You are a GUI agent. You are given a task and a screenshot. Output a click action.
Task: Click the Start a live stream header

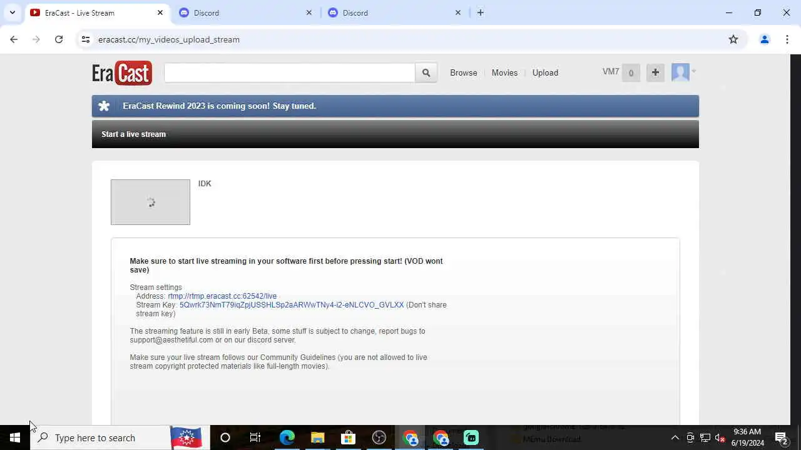pyautogui.click(x=134, y=134)
